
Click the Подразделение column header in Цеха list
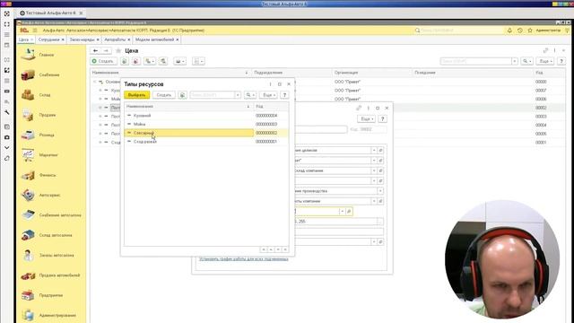[x=291, y=73]
